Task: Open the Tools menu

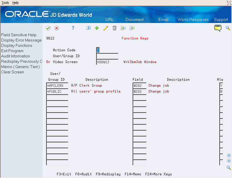Action: pyautogui.click(x=5, y=3)
